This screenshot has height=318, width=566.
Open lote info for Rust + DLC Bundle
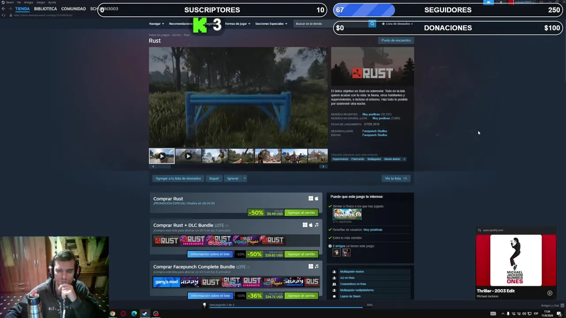pos(210,254)
